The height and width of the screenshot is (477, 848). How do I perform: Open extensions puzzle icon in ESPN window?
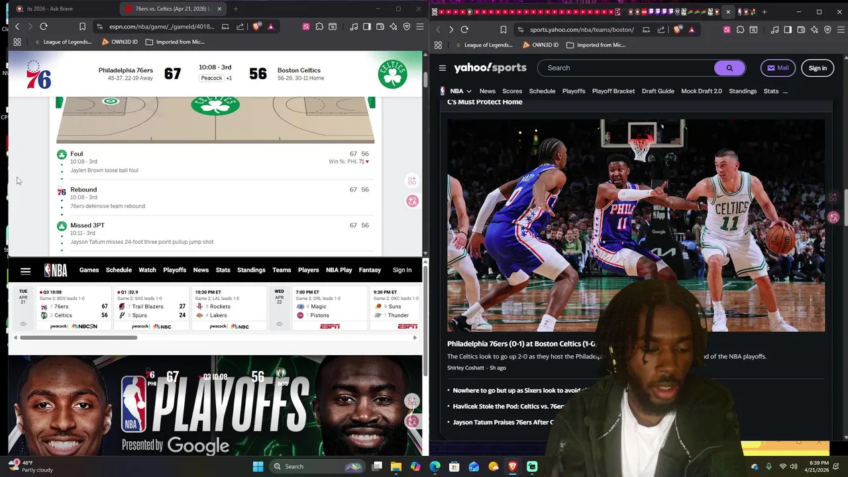[x=319, y=26]
